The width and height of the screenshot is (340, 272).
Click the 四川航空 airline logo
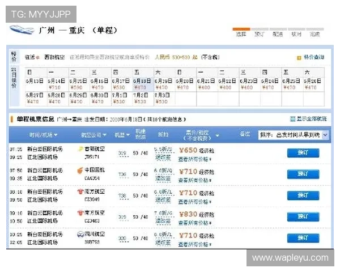coord(80,234)
